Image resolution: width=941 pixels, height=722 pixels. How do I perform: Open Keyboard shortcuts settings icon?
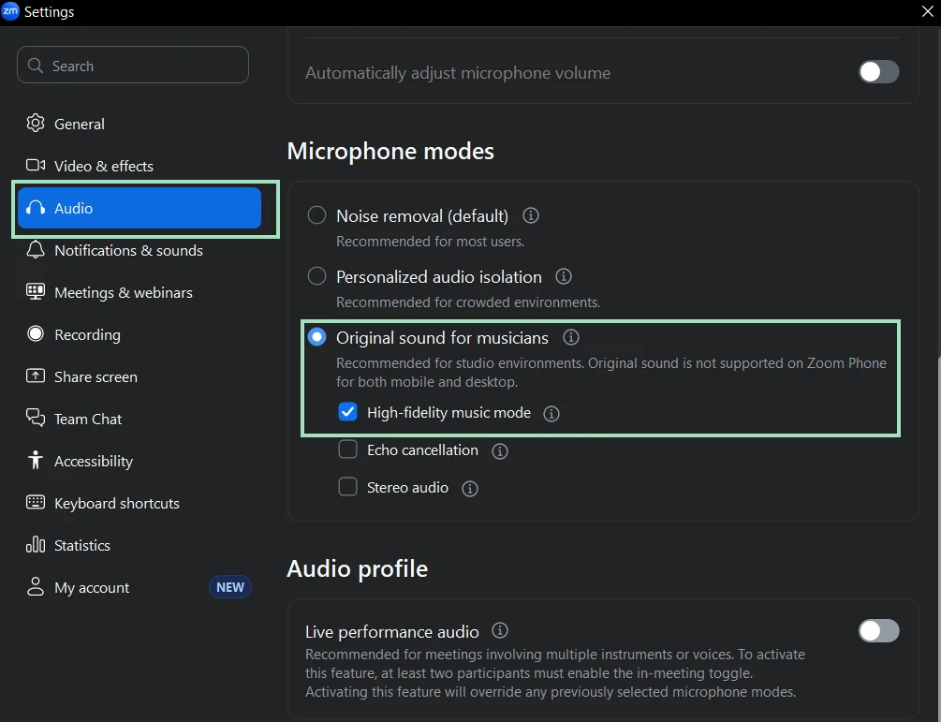pos(35,503)
